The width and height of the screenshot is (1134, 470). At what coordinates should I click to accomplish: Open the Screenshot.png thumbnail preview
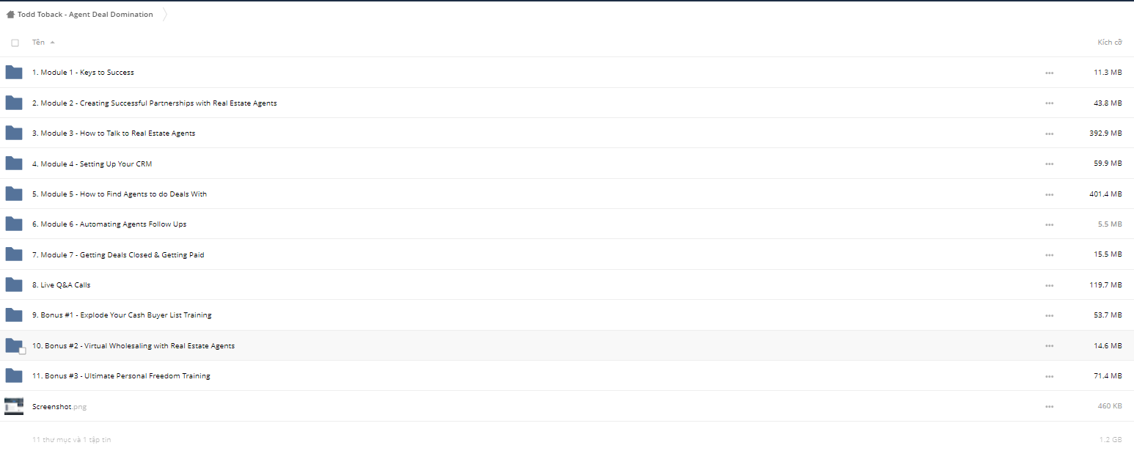[x=14, y=406]
